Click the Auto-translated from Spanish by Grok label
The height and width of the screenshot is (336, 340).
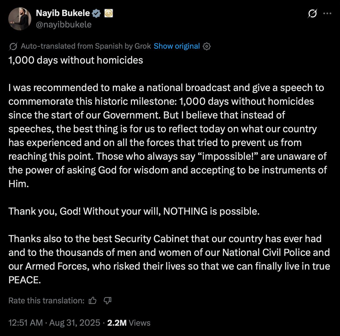pyautogui.click(x=86, y=46)
